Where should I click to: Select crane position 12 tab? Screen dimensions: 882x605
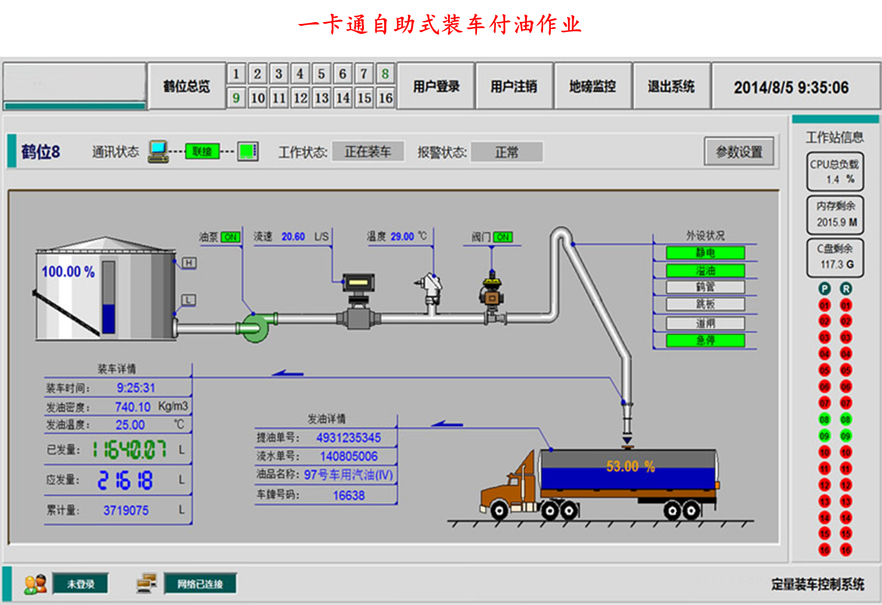(300, 98)
